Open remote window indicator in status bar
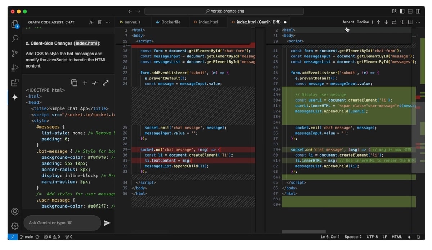Image resolution: width=432 pixels, height=250 pixels. pos(12,237)
